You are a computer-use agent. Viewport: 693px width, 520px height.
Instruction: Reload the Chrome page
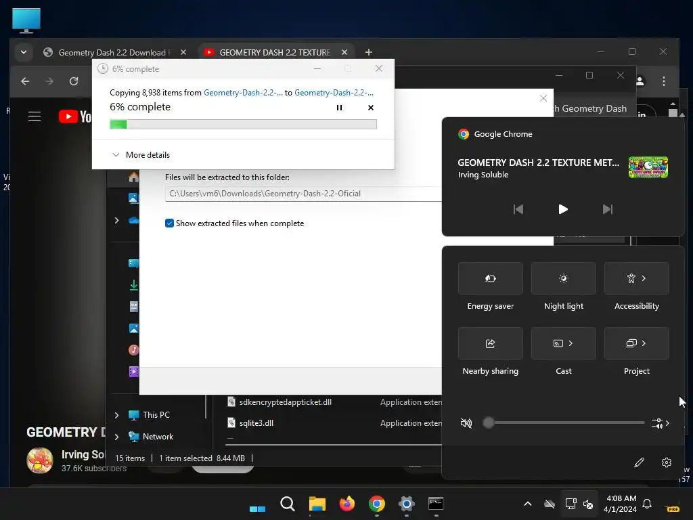[74, 81]
